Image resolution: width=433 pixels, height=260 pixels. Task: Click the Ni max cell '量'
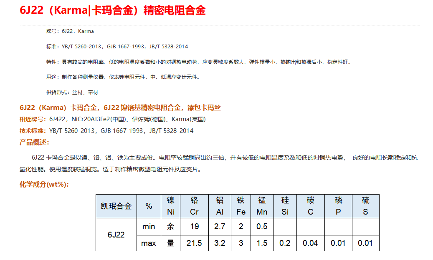(171, 243)
